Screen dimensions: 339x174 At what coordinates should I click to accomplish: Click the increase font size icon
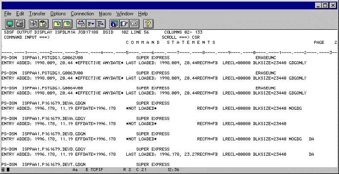[101, 23]
